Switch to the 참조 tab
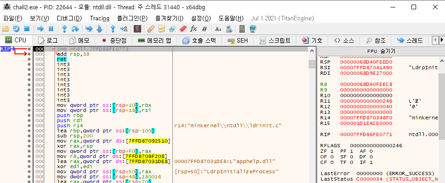445x183 pixels. pyautogui.click(x=376, y=40)
